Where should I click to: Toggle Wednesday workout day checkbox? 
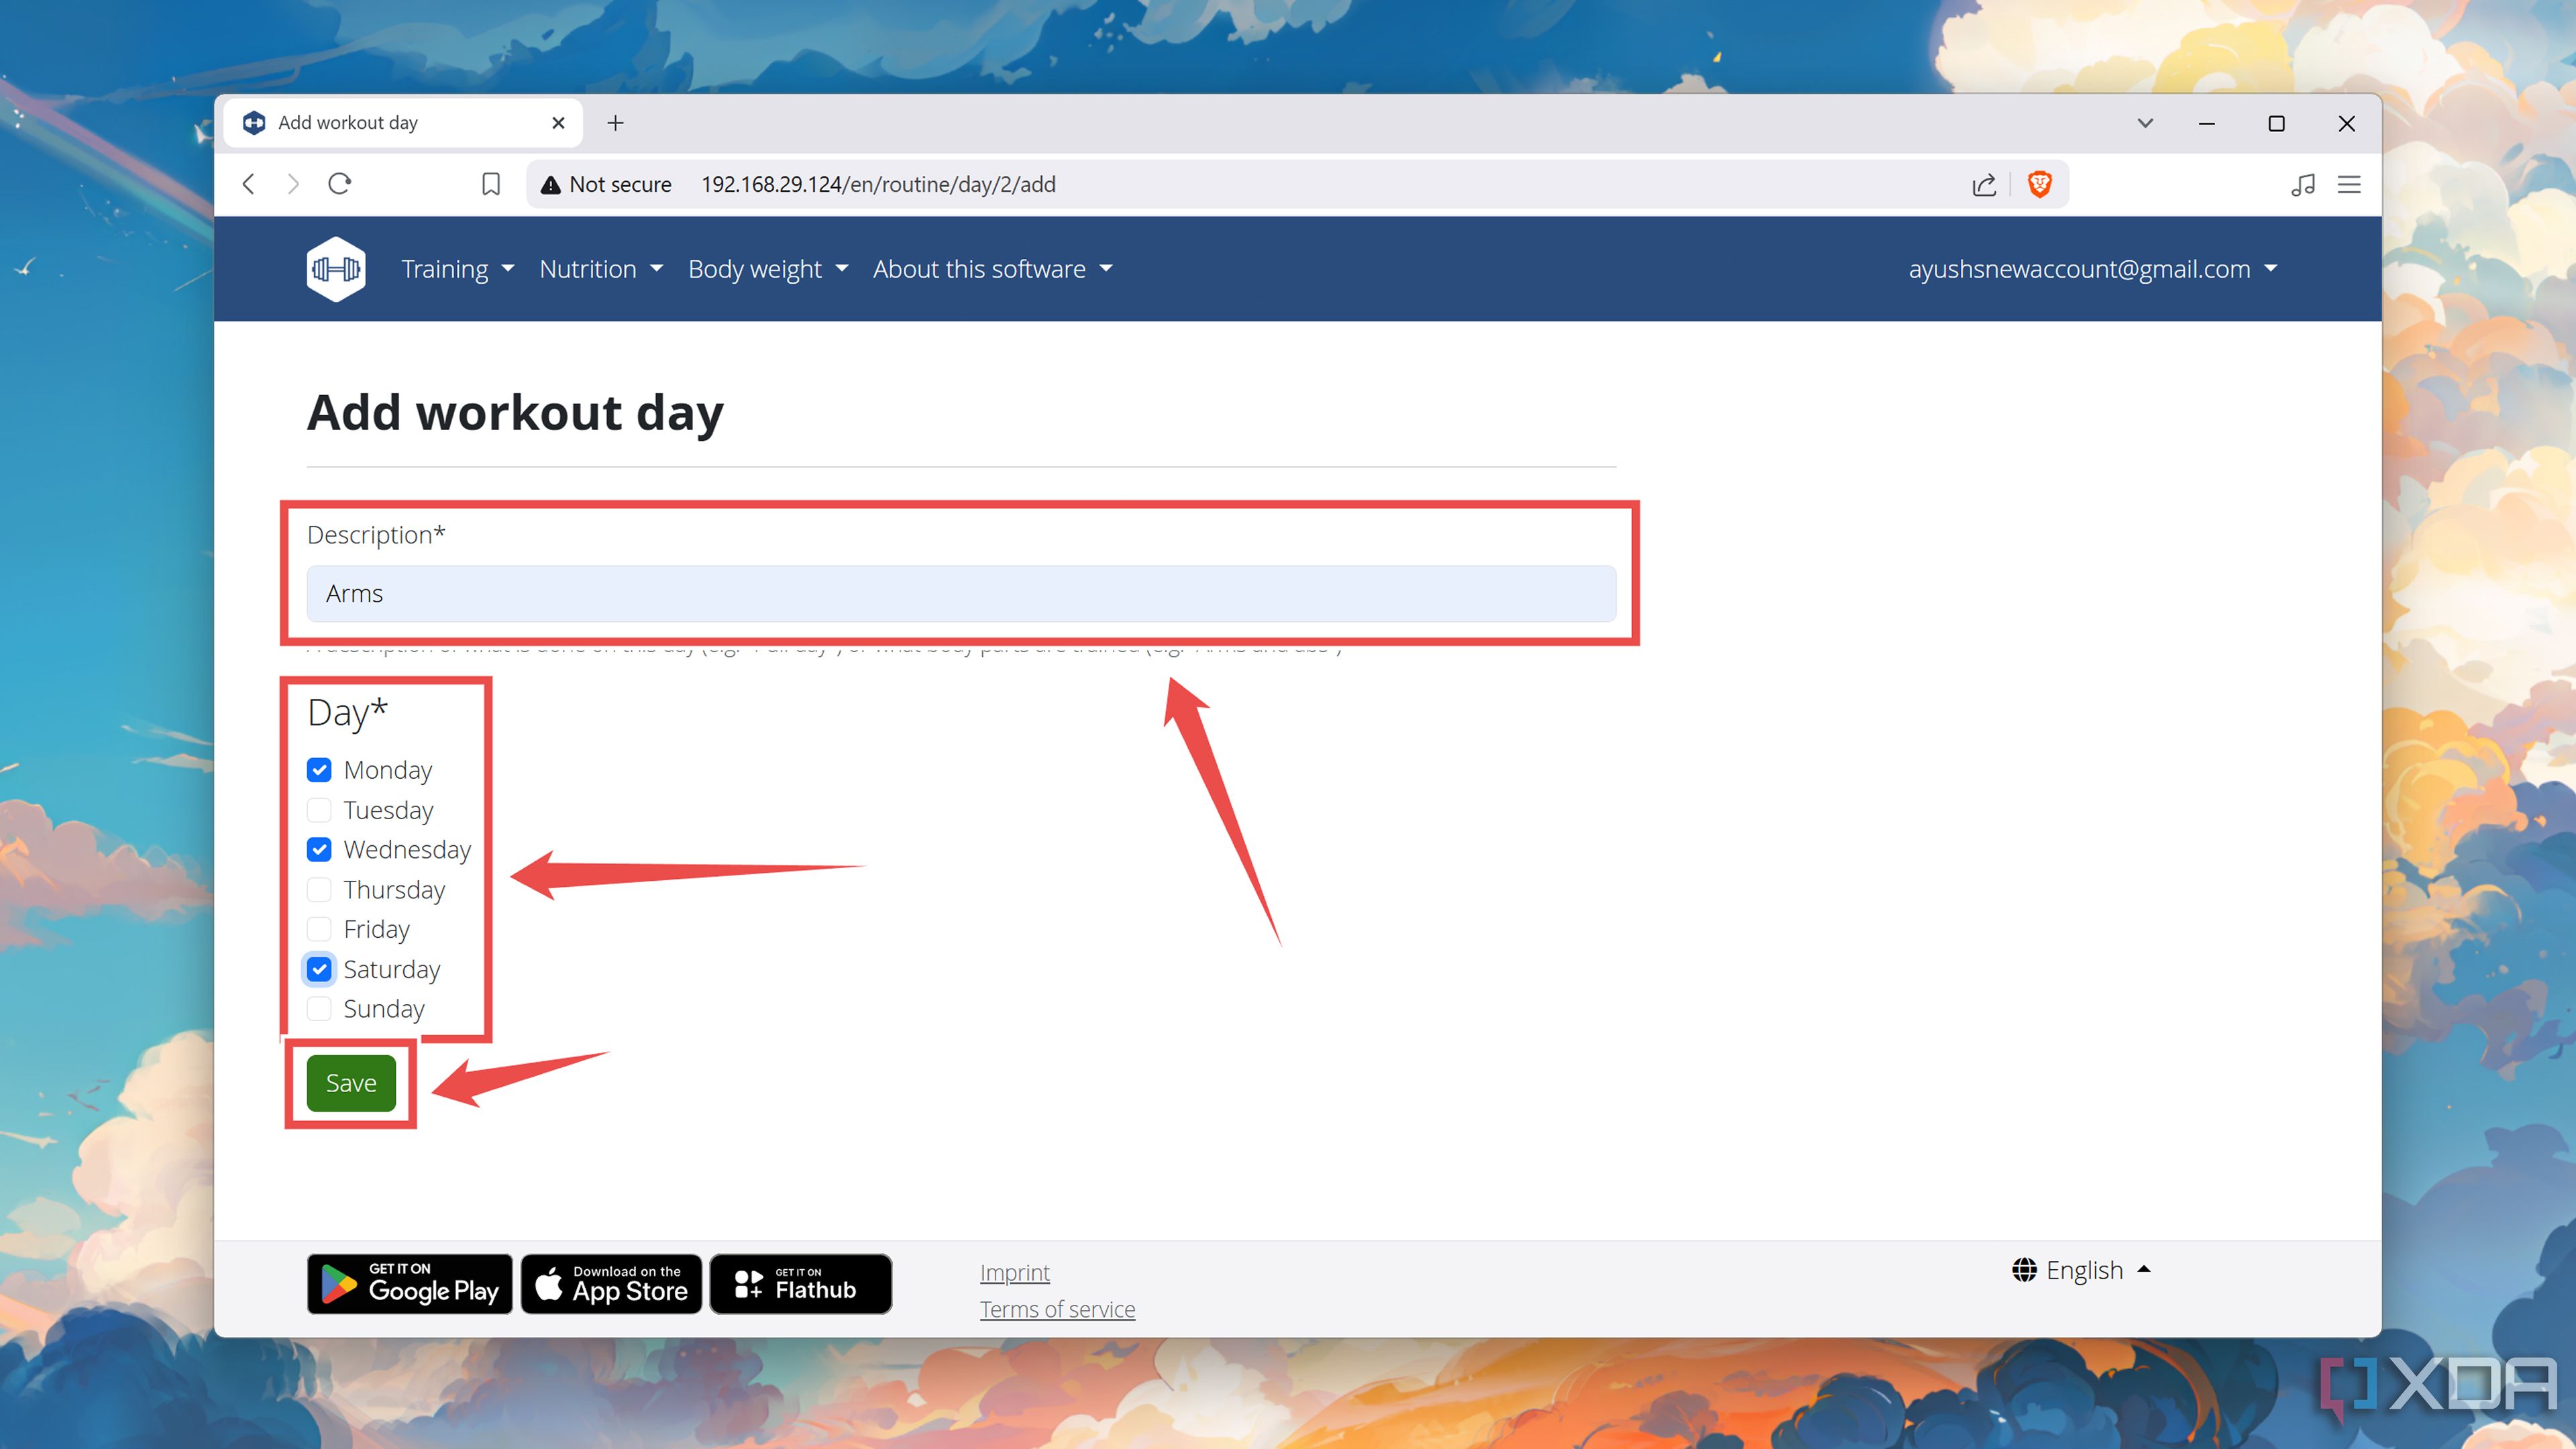point(319,849)
